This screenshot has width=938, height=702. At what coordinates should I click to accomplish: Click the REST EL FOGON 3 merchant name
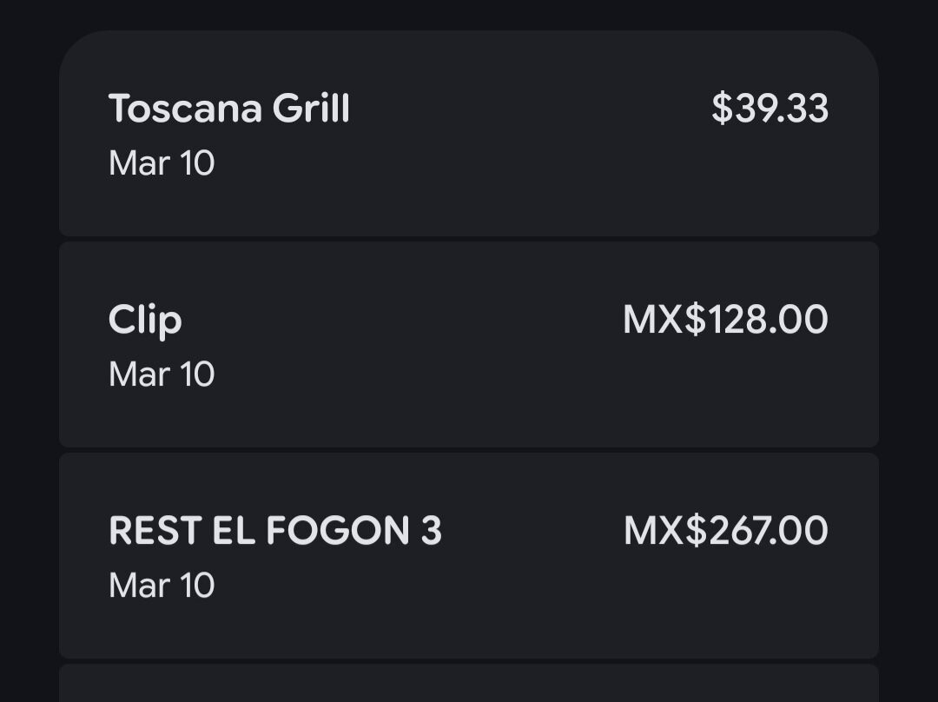coord(275,531)
